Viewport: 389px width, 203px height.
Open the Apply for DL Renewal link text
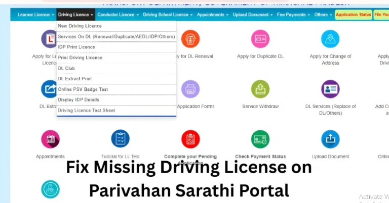[194, 57]
